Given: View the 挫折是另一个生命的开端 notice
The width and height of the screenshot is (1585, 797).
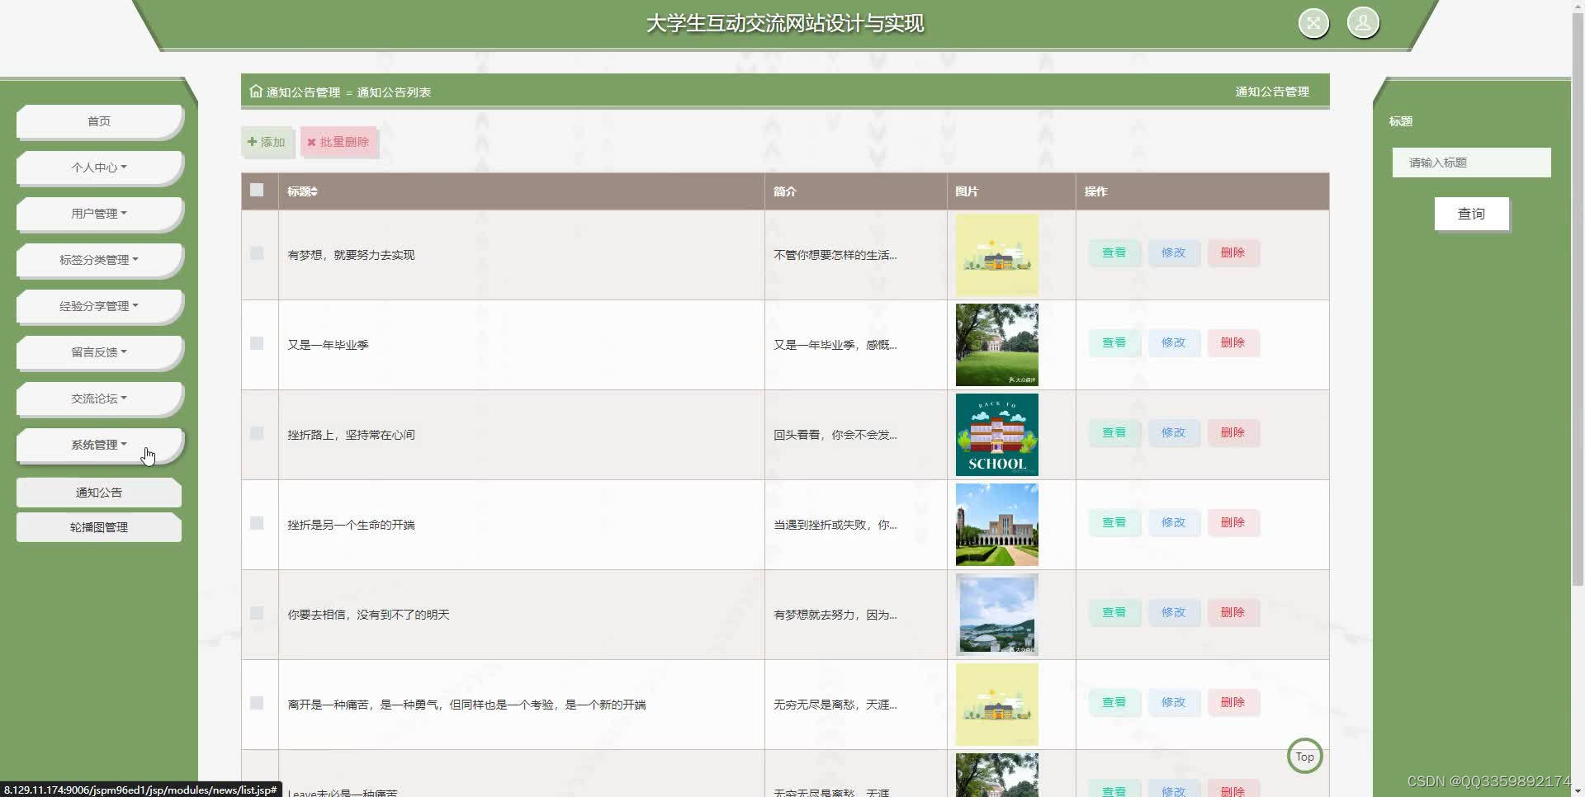Looking at the screenshot, I should point(1114,522).
